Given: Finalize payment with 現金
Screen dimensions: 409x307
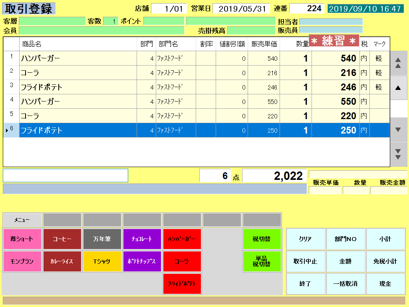Looking at the screenshot, I should click(x=386, y=284).
